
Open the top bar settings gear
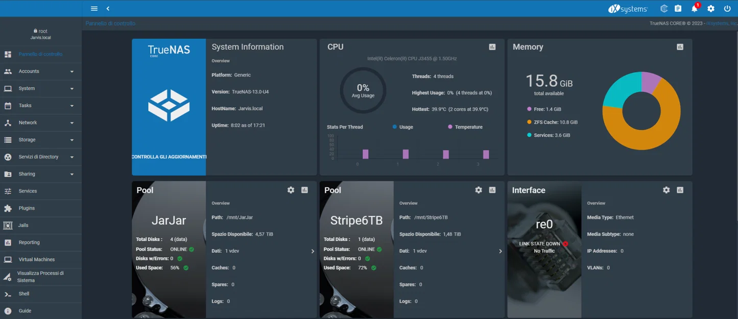tap(711, 9)
